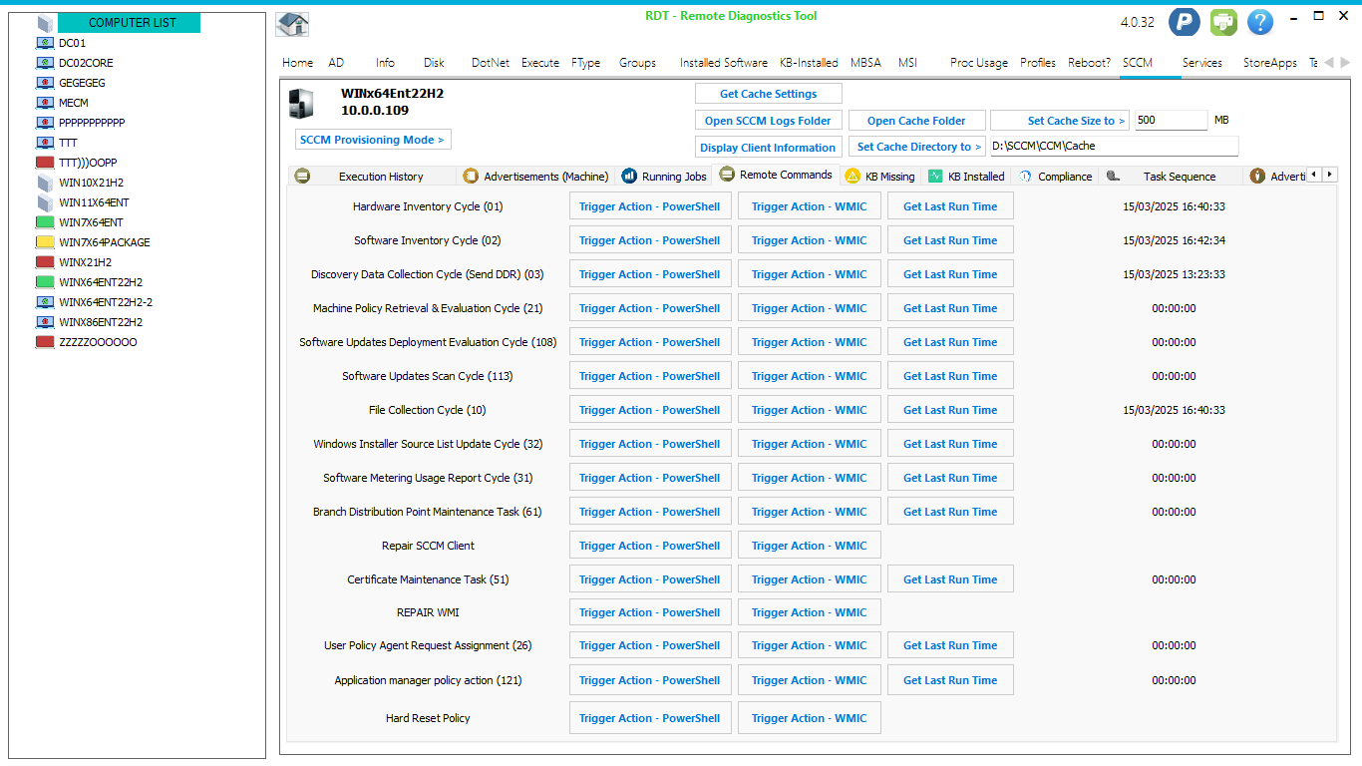Click the green WIN7X64ENT status icon

click(x=45, y=222)
